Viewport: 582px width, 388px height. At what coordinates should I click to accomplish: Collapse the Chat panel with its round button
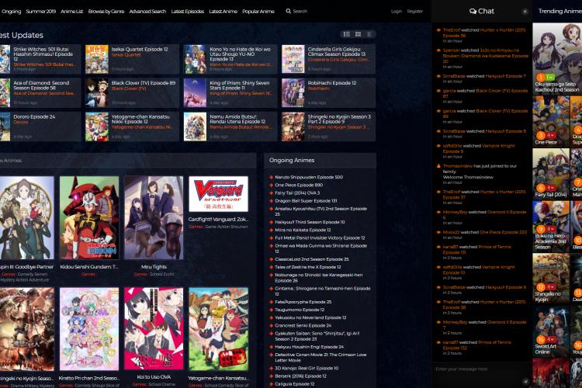525,12
